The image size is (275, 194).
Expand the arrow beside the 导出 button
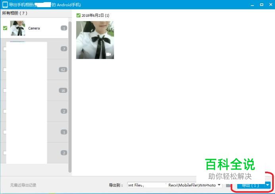[267, 185]
